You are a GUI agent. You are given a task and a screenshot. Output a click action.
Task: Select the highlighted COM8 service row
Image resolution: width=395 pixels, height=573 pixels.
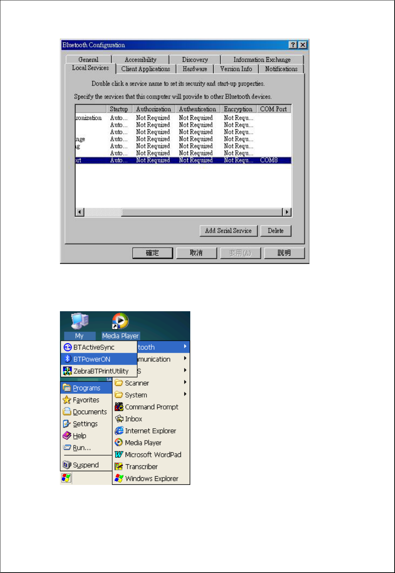click(183, 160)
